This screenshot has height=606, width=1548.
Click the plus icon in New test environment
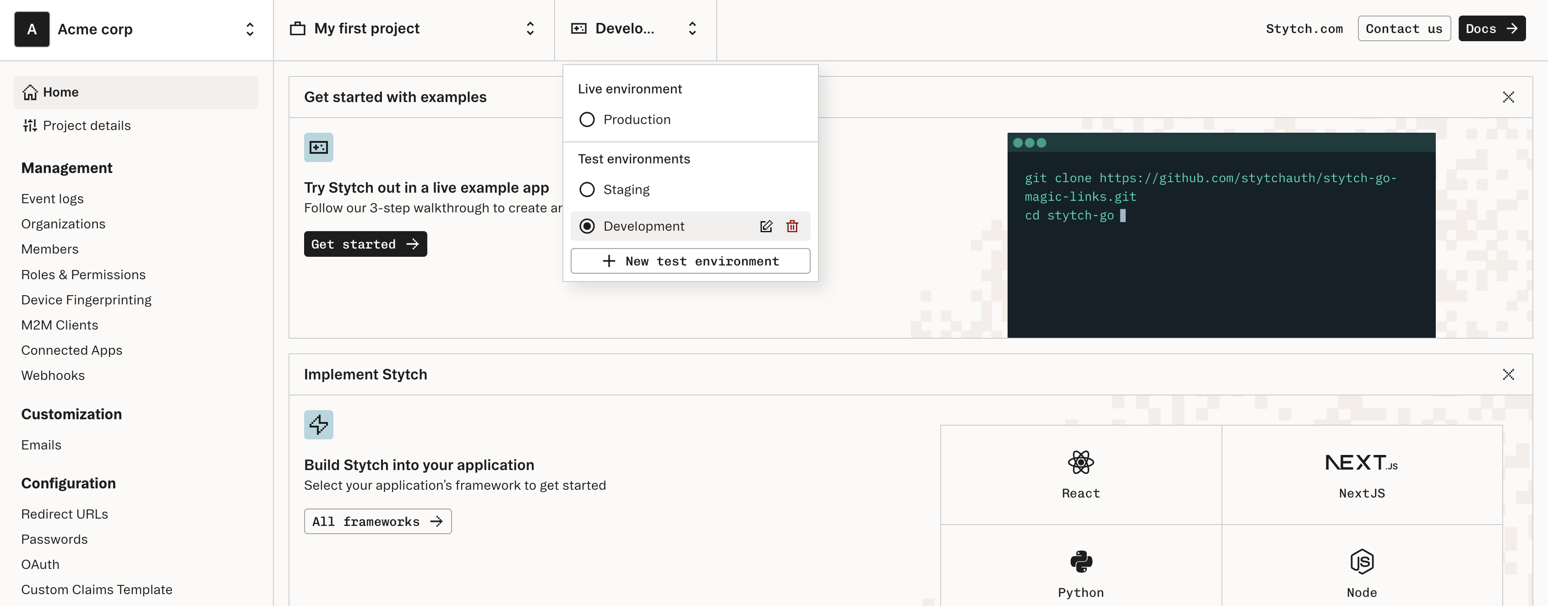coord(609,261)
